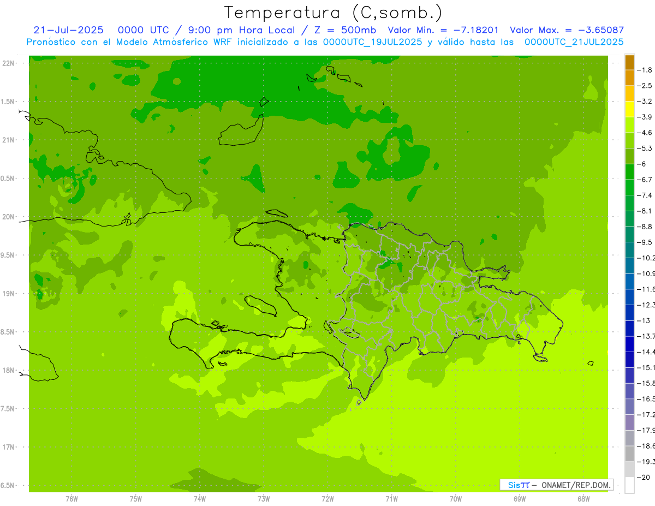This screenshot has height=506, width=655.
Task: Pick the blue swatch between -13 and -13.7
Action: [x=629, y=329]
